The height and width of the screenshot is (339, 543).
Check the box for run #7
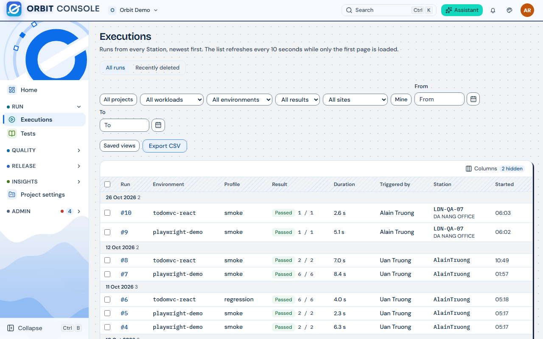[107, 274]
